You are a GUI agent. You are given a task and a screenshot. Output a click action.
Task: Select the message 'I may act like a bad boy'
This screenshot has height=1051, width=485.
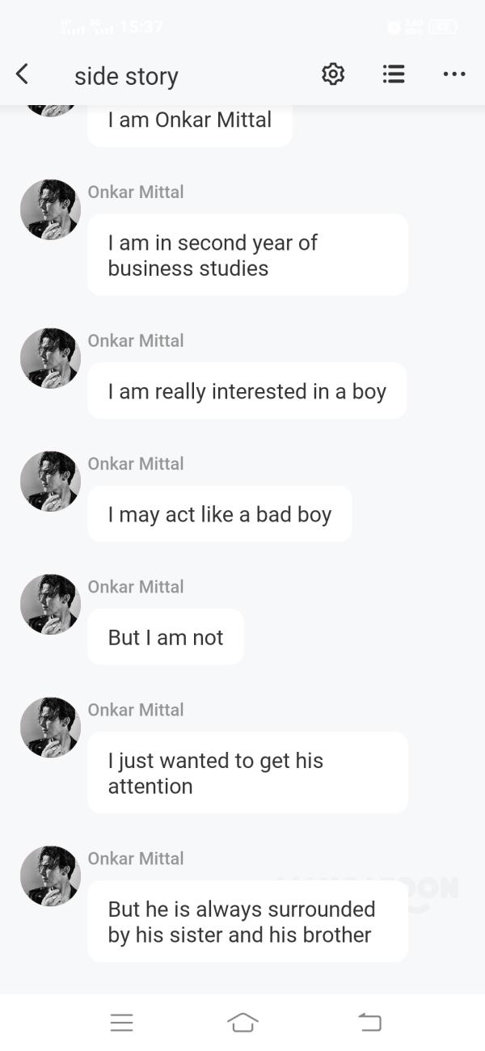click(219, 513)
